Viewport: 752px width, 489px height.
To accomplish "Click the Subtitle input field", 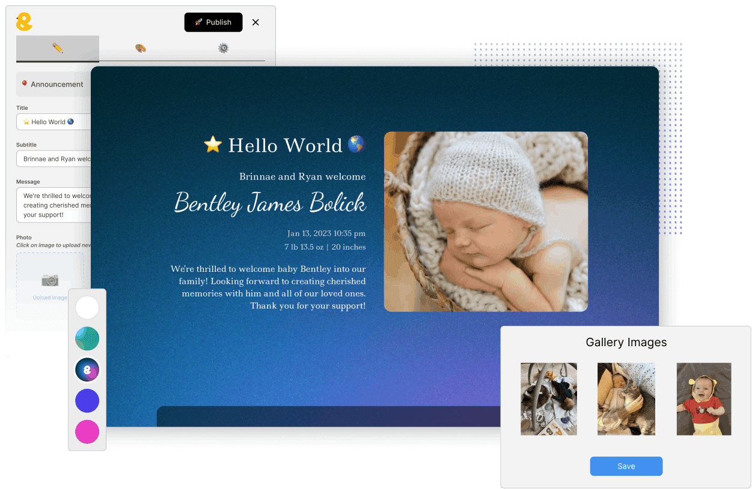I will [54, 159].
